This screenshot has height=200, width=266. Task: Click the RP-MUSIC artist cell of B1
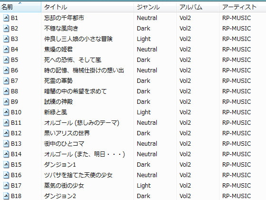(x=237, y=18)
